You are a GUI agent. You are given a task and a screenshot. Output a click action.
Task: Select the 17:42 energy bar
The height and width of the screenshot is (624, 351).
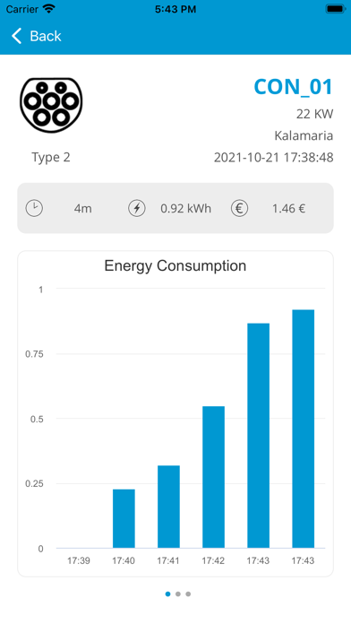[213, 477]
